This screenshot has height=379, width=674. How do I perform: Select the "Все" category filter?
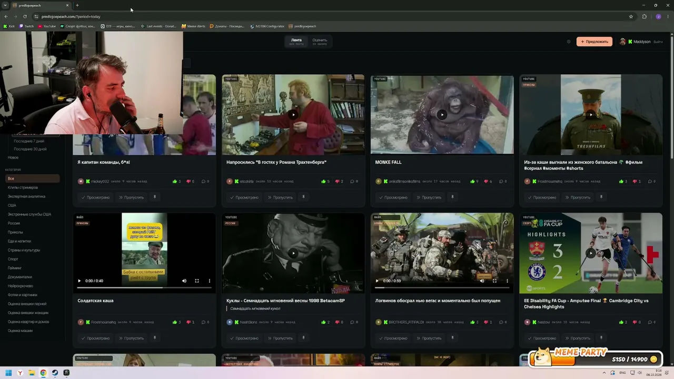point(33,178)
